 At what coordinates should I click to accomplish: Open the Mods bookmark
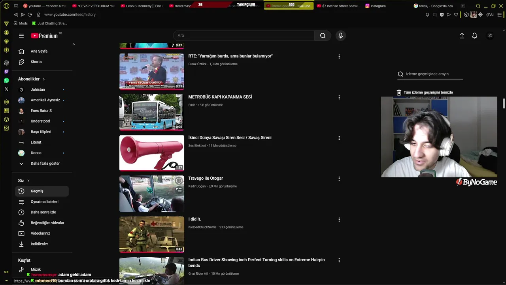point(21,23)
